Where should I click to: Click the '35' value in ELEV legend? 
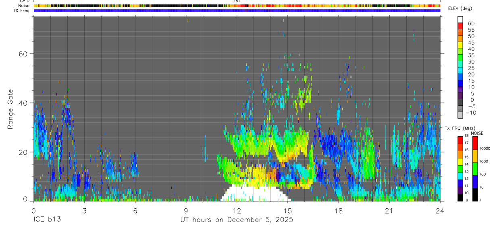(471, 55)
